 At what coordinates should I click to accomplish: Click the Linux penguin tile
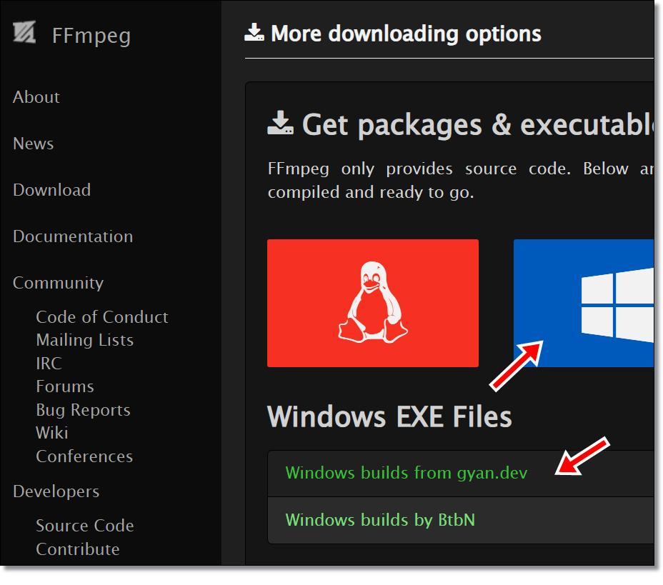click(x=373, y=303)
